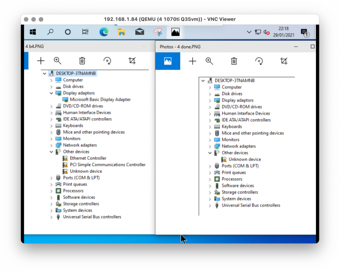
Task: Collapse Display adaptors in left image
Action: click(x=51, y=93)
